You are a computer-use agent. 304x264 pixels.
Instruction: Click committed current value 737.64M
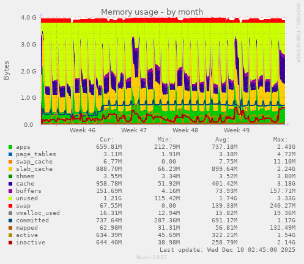pyautogui.click(x=109, y=221)
